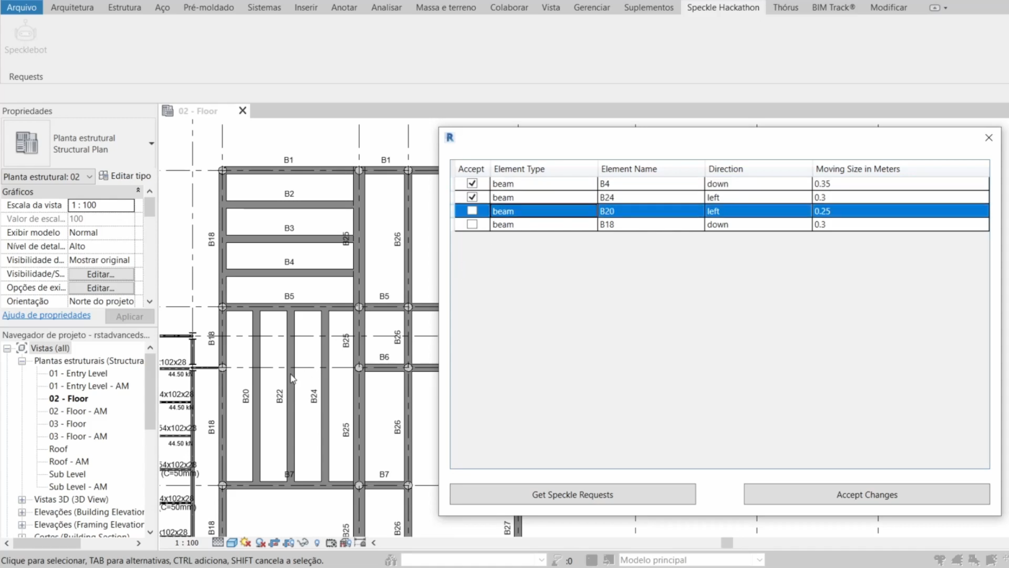
Task: Open the detail level icon in view control bar
Action: coord(218,543)
